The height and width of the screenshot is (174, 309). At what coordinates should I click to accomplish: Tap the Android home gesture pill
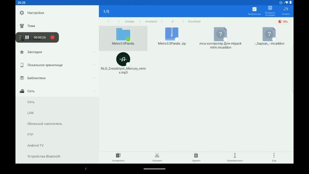click(154, 169)
